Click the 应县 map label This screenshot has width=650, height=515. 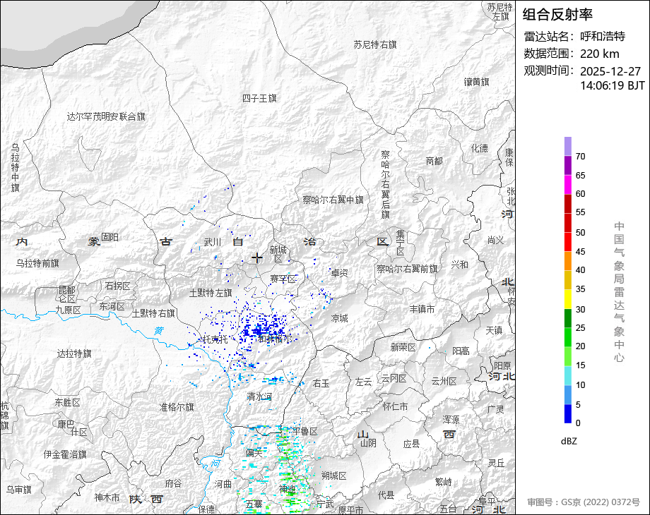(412, 444)
